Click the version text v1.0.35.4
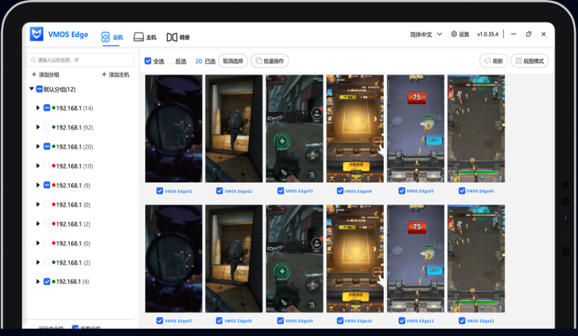 (487, 35)
